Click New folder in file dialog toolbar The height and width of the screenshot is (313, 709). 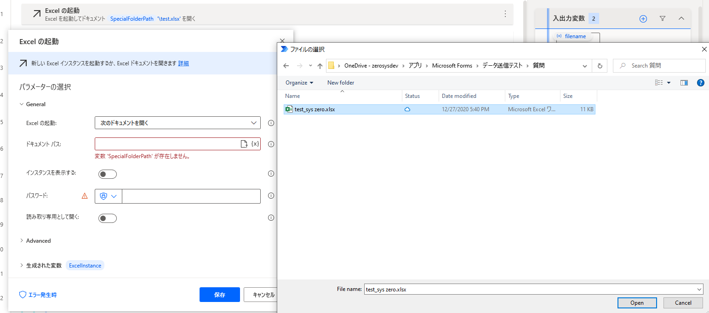point(341,83)
